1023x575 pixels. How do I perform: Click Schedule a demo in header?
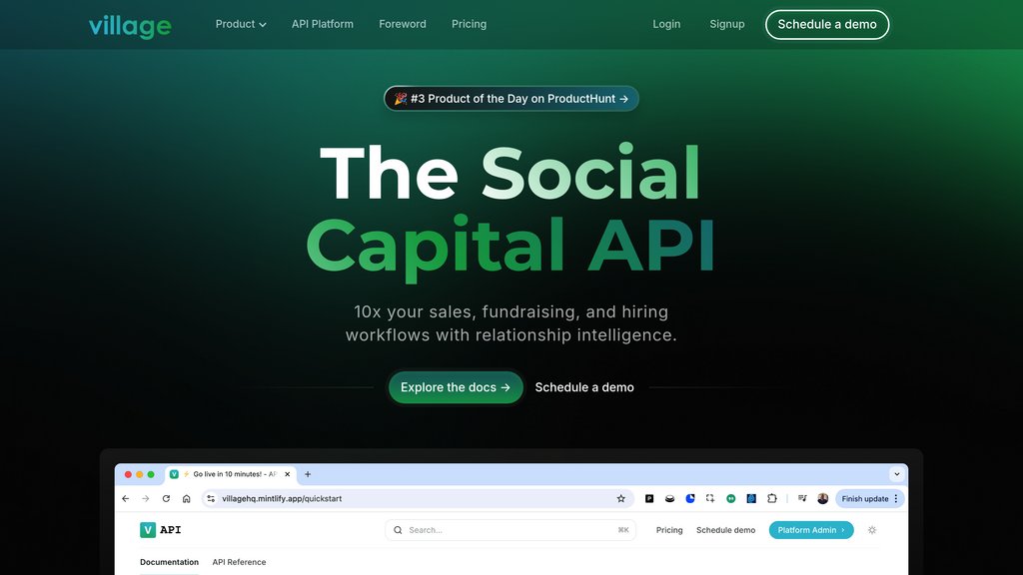827,25
